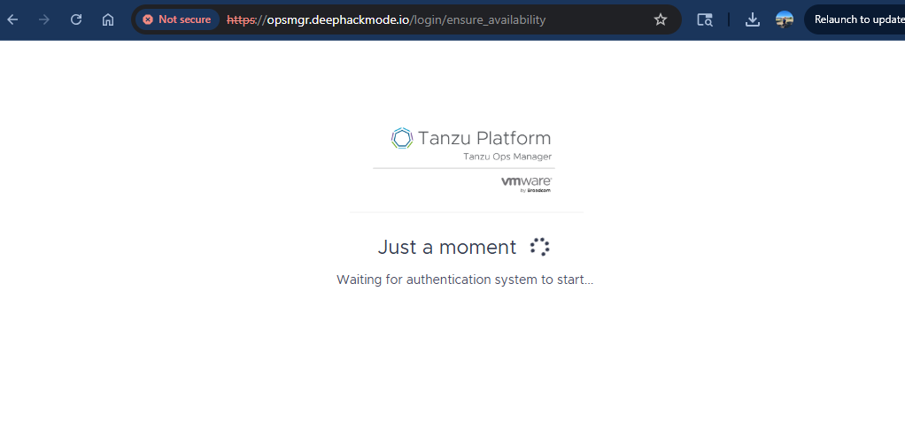Go to the browser home page icon

tap(107, 19)
